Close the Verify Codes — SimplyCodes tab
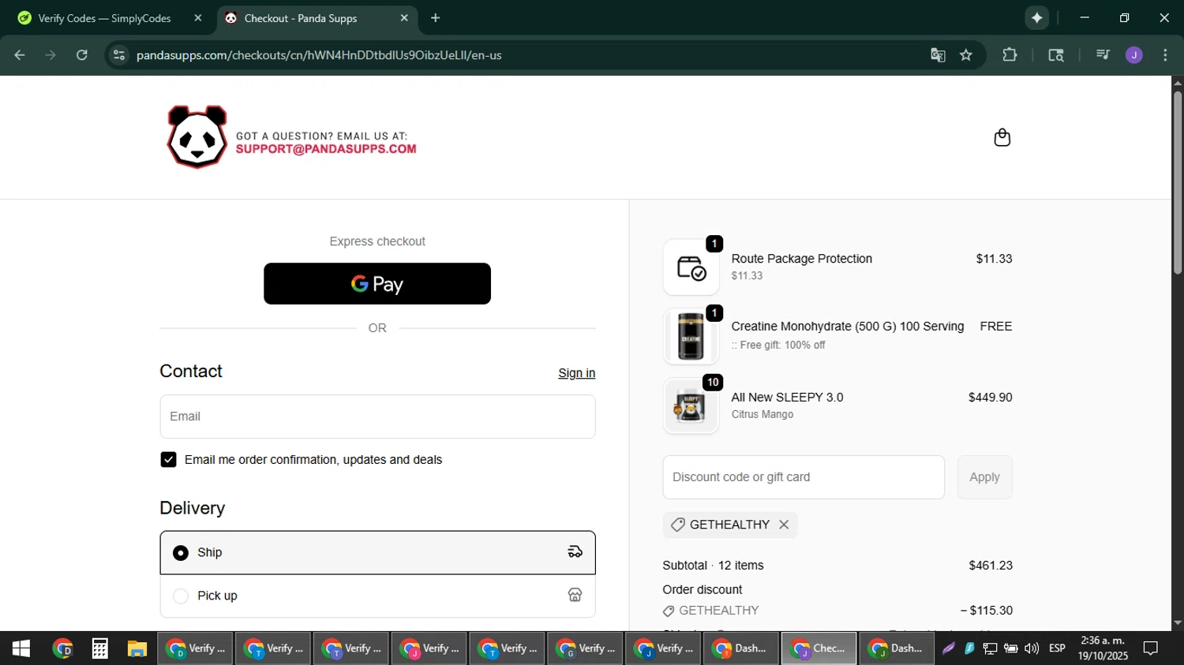This screenshot has height=665, width=1184. [x=198, y=18]
